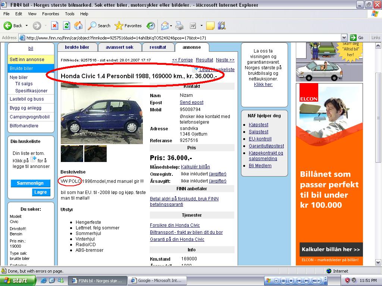Click the Kalkuler billån her ad button
382x286 pixels.
tap(331, 249)
